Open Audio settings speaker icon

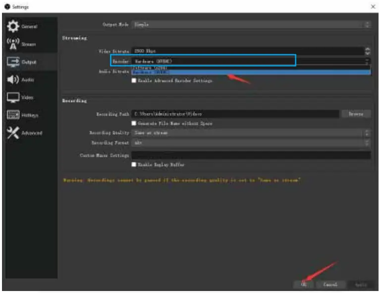(13, 79)
